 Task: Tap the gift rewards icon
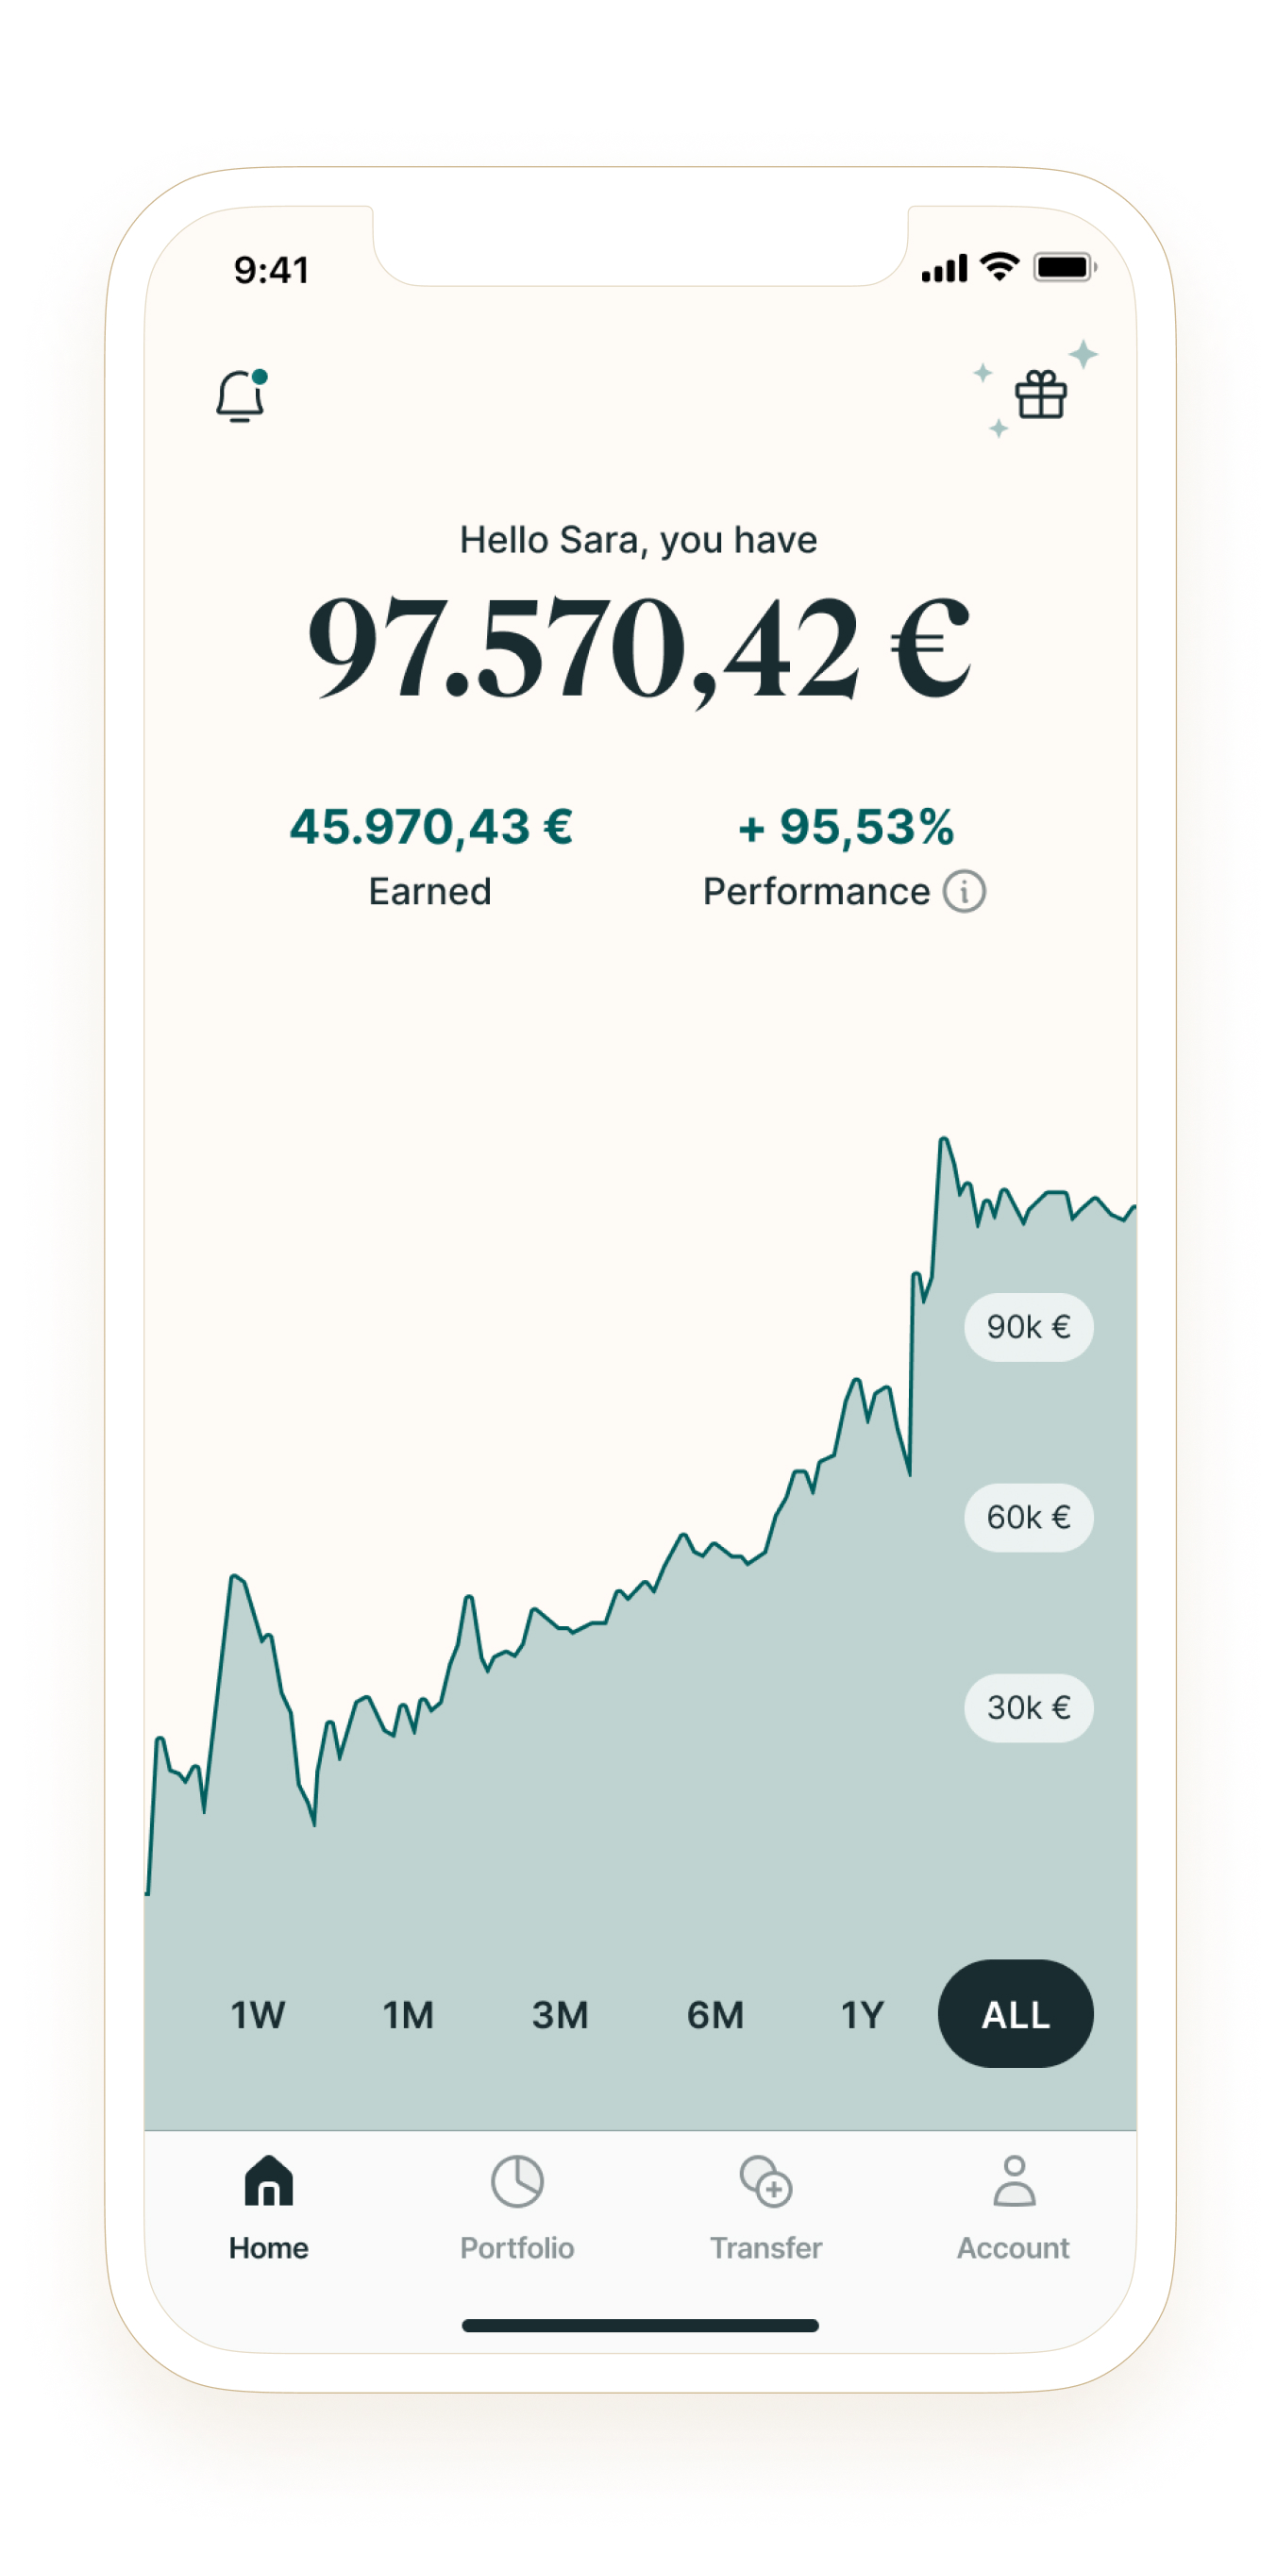coord(1040,395)
